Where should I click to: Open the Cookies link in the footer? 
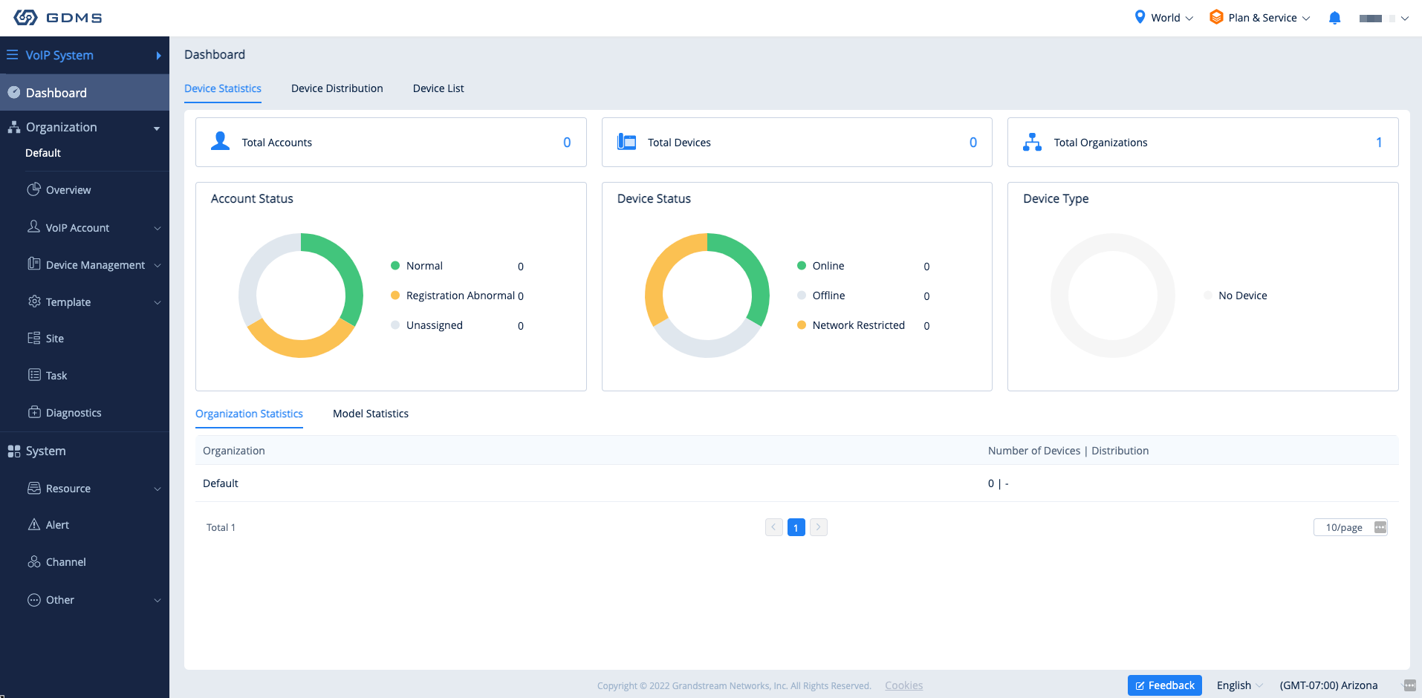pos(903,685)
